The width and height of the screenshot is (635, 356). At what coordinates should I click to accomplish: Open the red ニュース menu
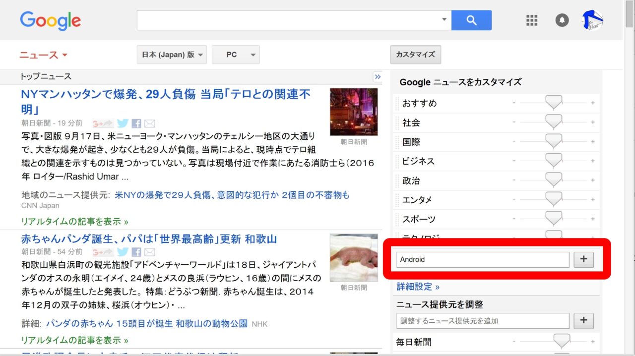43,55
